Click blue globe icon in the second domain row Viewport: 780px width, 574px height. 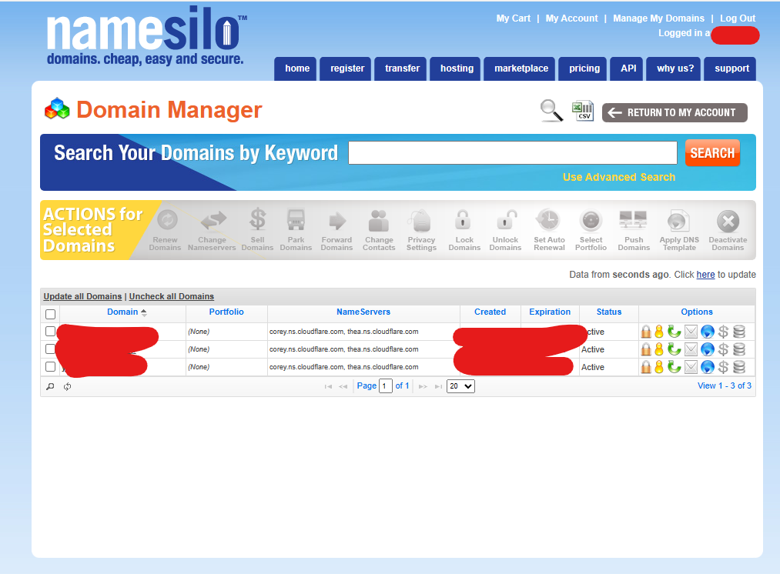pyautogui.click(x=708, y=349)
